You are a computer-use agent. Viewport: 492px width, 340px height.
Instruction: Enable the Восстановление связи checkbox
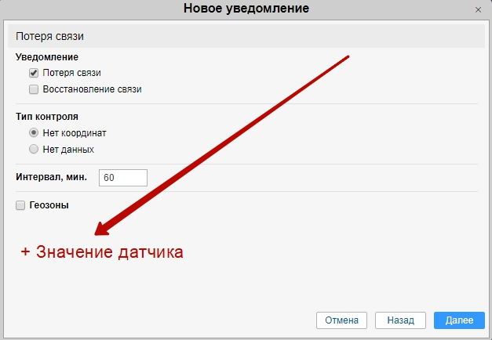tap(34, 89)
